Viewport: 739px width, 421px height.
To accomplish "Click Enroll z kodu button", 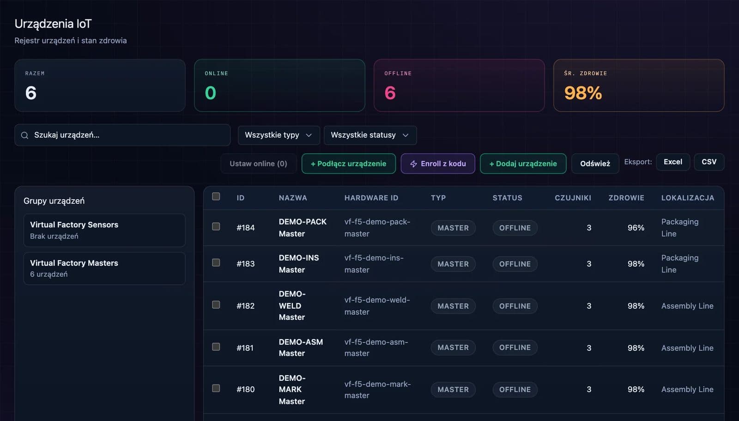I will (437, 164).
